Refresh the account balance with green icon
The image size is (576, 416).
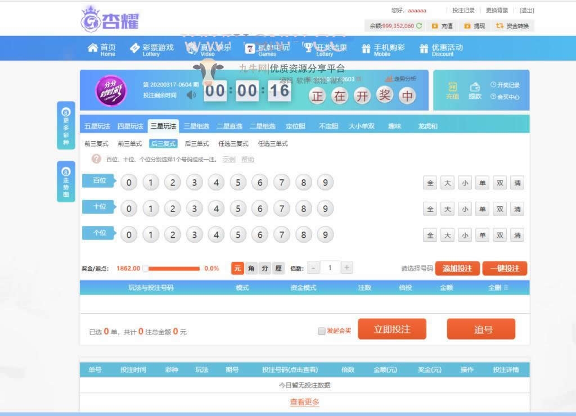click(x=419, y=26)
